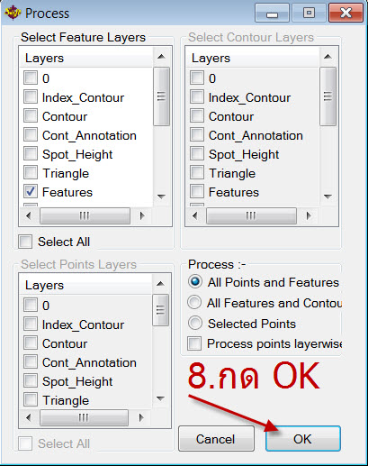Screen dimensions: 368x466
Task: Click up arrow of Feature Layers list scrollbar
Action: [x=161, y=57]
